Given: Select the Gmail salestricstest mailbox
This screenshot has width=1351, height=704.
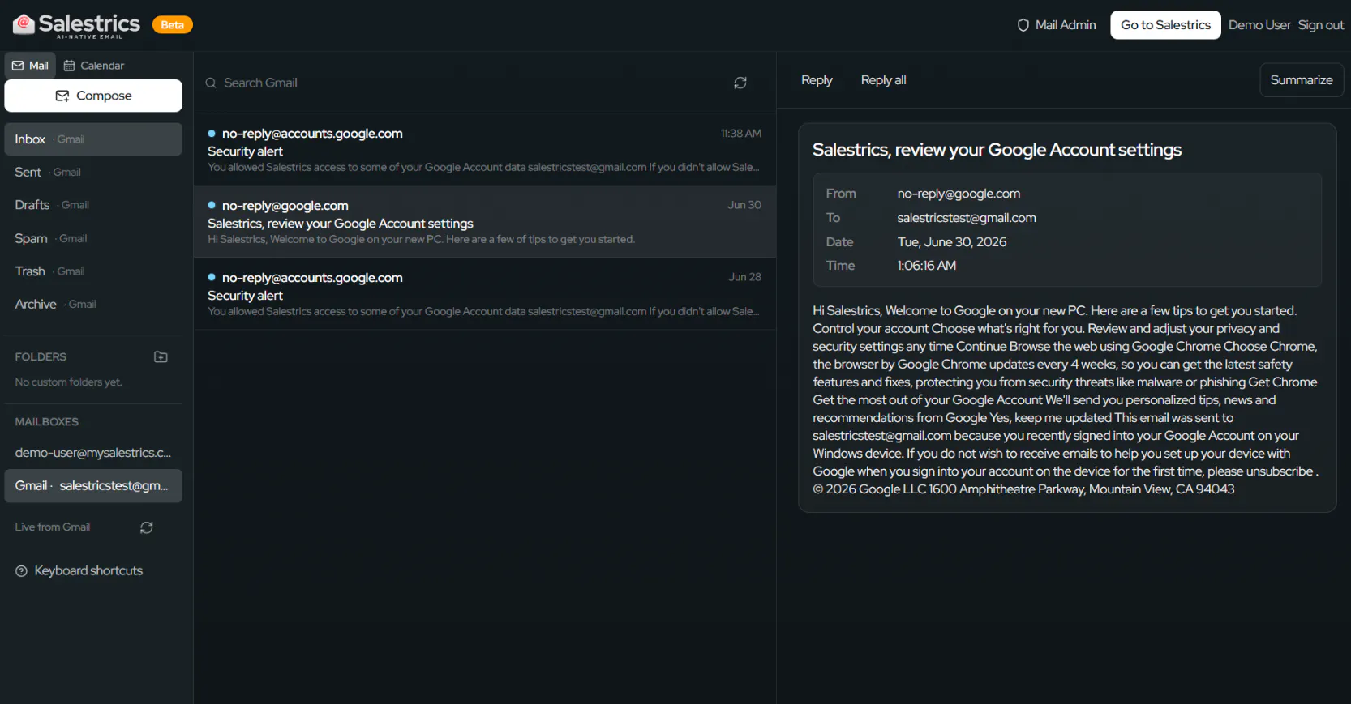Looking at the screenshot, I should pyautogui.click(x=93, y=486).
